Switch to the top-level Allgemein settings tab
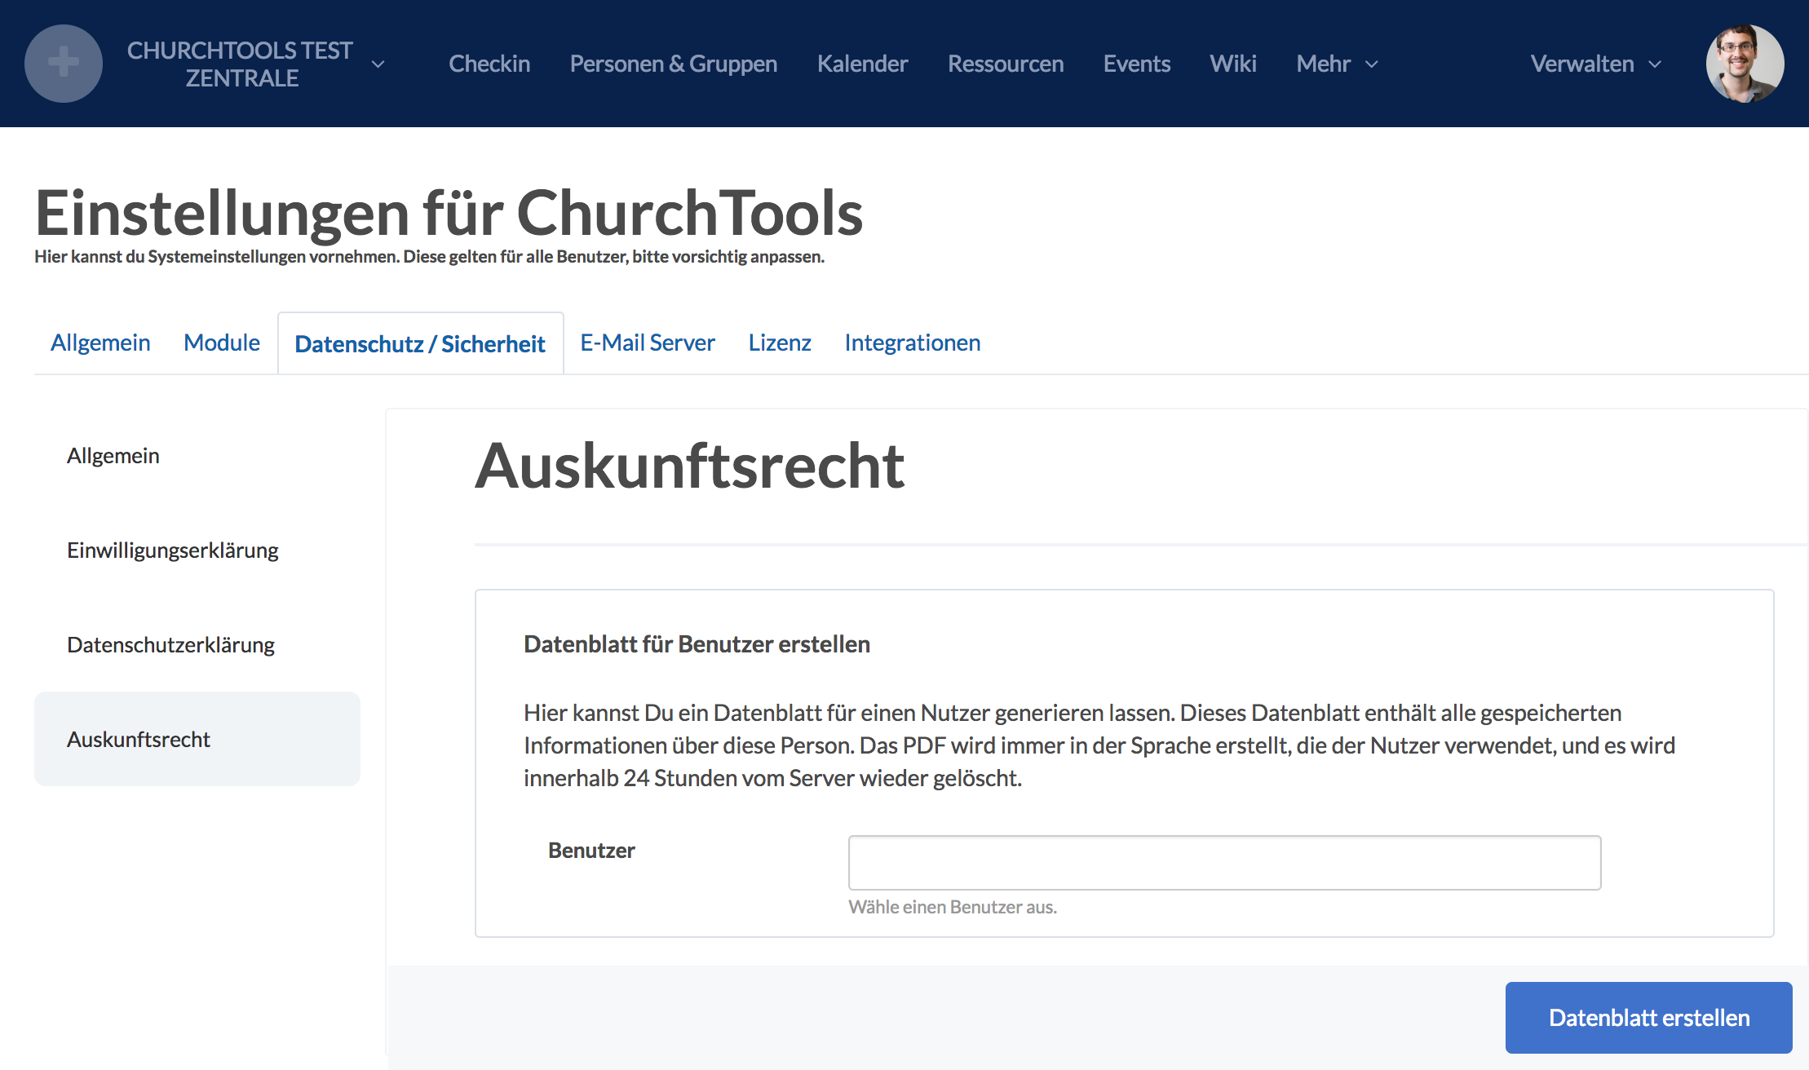1809x1070 pixels. click(x=100, y=343)
